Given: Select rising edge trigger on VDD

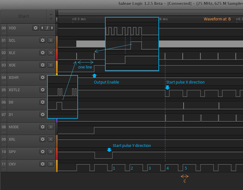Looking at the screenshot, I should 47,28.
